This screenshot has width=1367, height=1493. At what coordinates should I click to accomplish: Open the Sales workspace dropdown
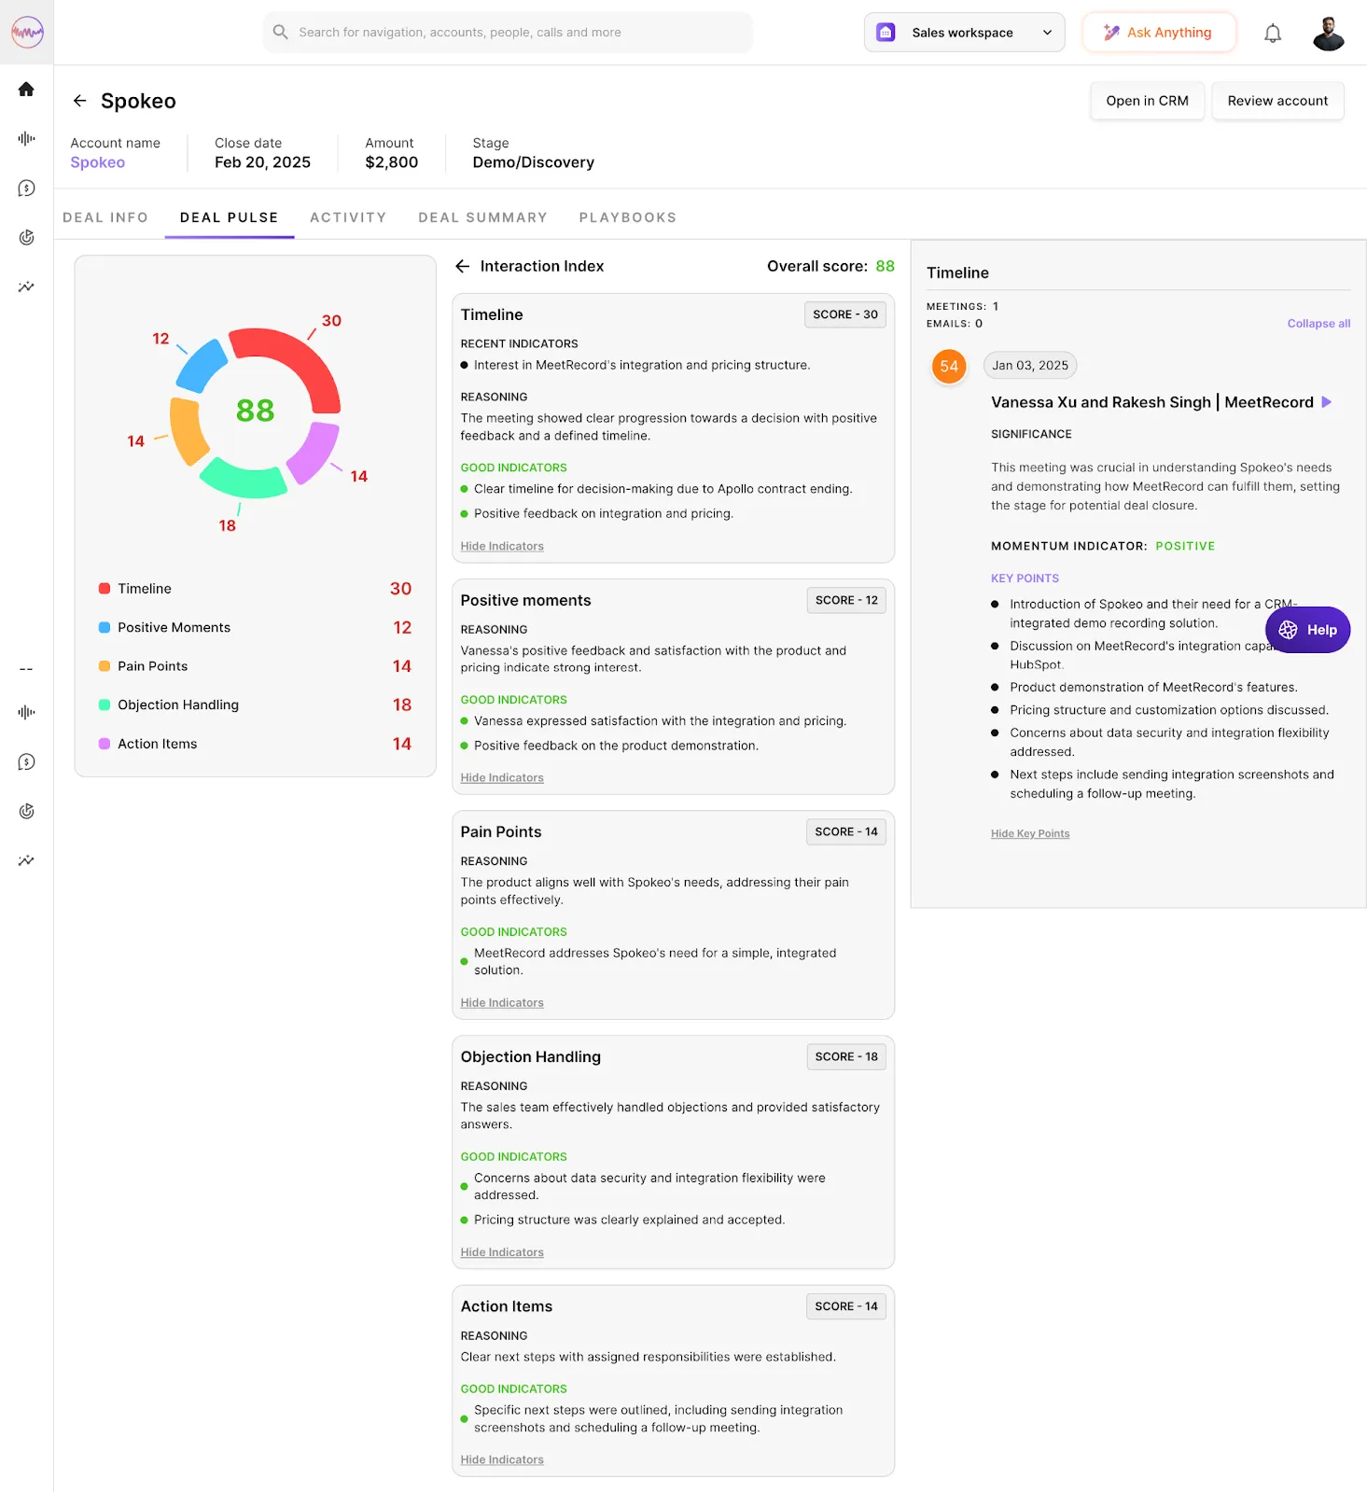(964, 32)
